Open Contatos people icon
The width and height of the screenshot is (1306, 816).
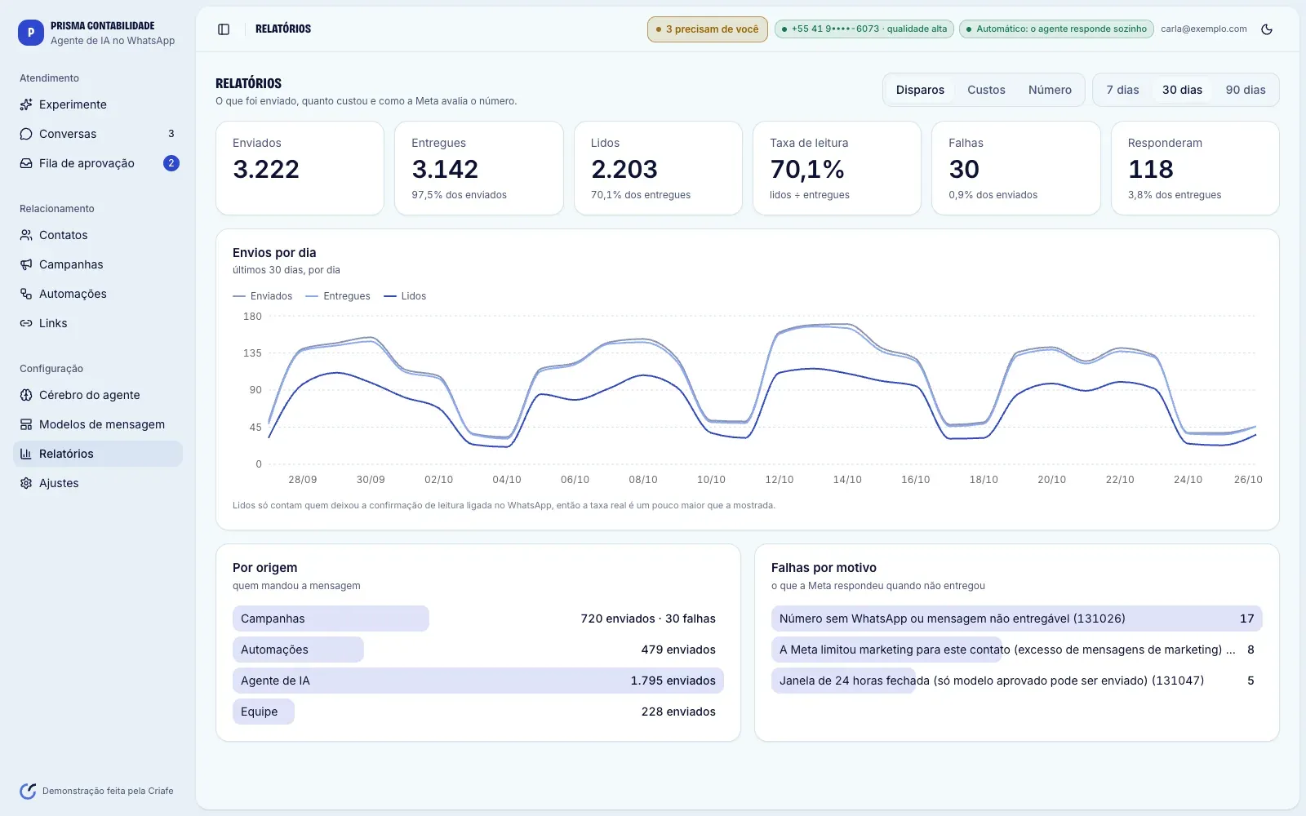coord(26,235)
